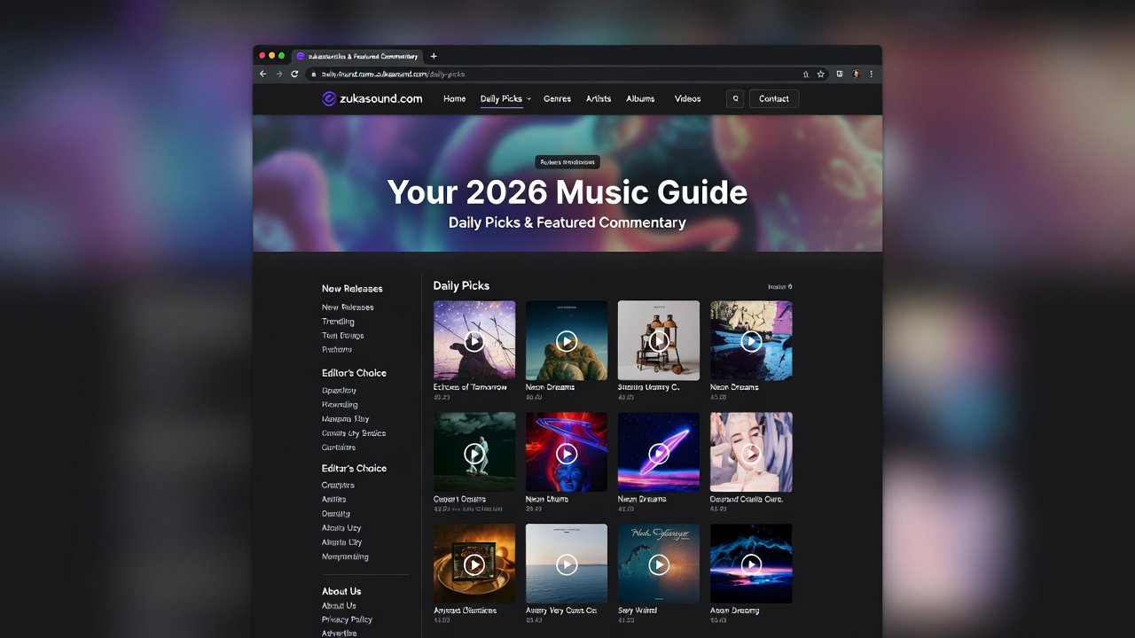The image size is (1135, 638).
Task: Click the Contact button
Action: [773, 98]
